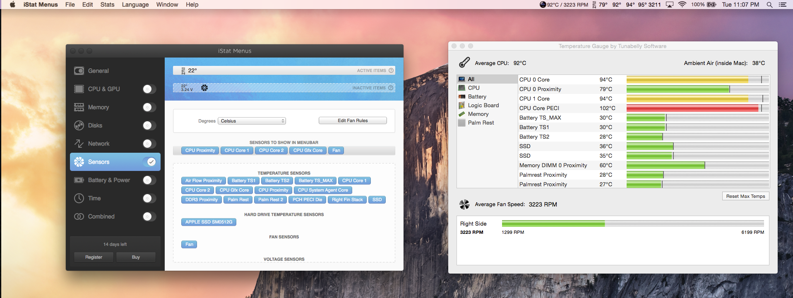This screenshot has width=793, height=298.
Task: Click the battery status icon
Action: (711, 5)
